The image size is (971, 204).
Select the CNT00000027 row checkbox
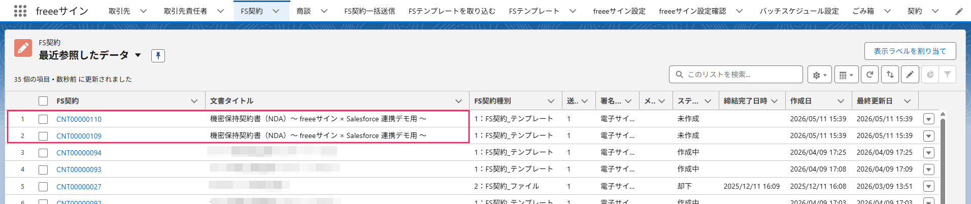click(43, 187)
